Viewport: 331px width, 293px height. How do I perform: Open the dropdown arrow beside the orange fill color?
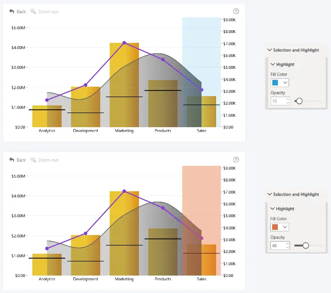285,227
